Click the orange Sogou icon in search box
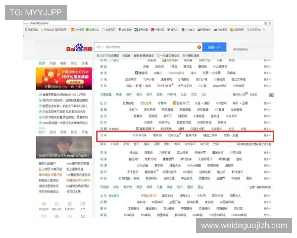 click(x=199, y=47)
